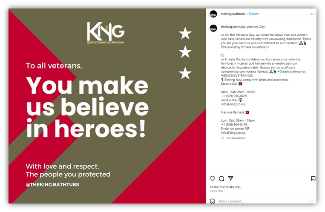Share post using paper plane icon
Viewport: 325px width, 212px height.
pyautogui.click(x=231, y=178)
